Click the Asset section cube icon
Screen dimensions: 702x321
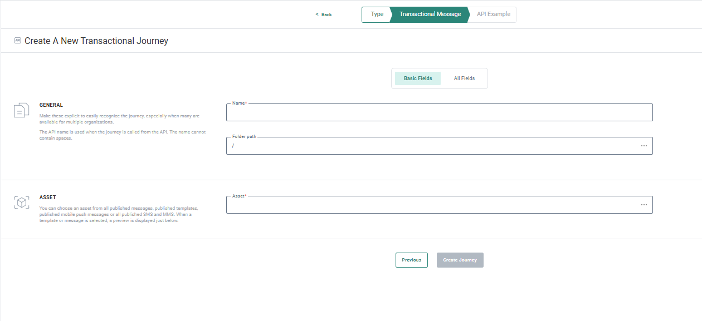(21, 203)
